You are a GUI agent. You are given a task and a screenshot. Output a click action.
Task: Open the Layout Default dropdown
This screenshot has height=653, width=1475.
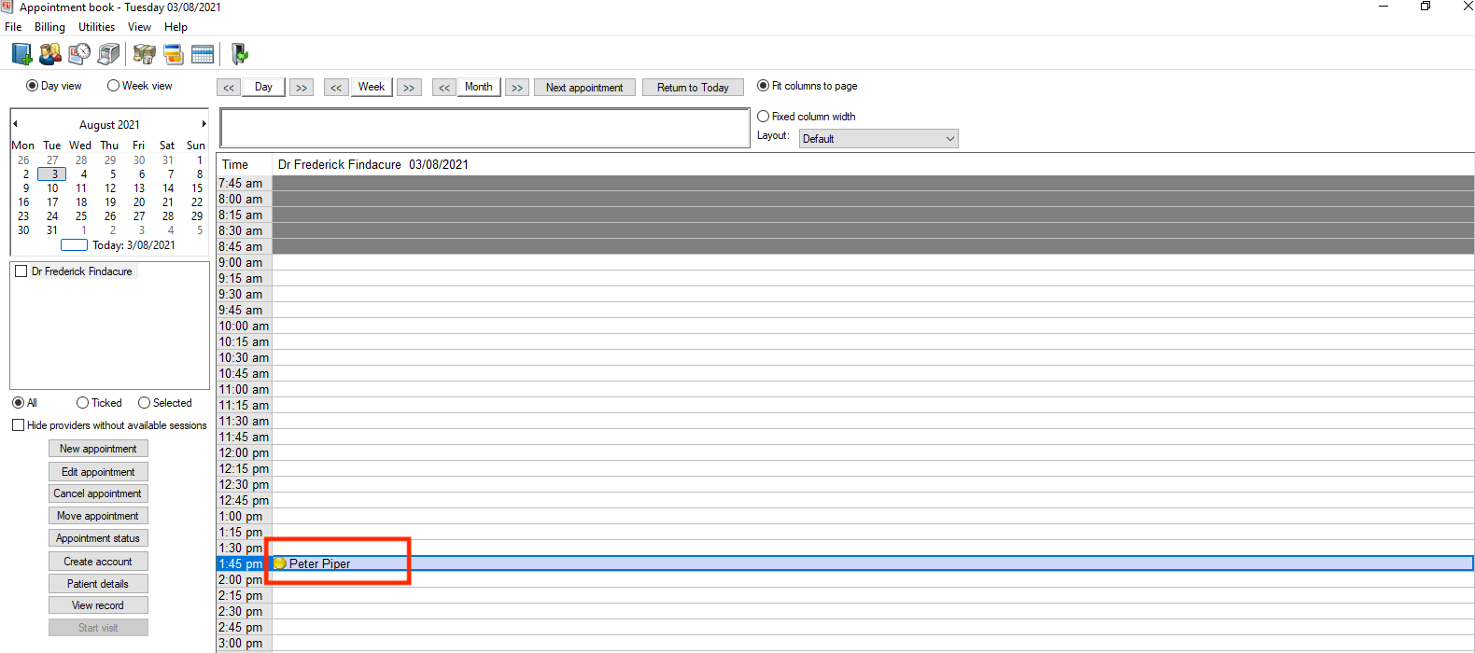(878, 138)
